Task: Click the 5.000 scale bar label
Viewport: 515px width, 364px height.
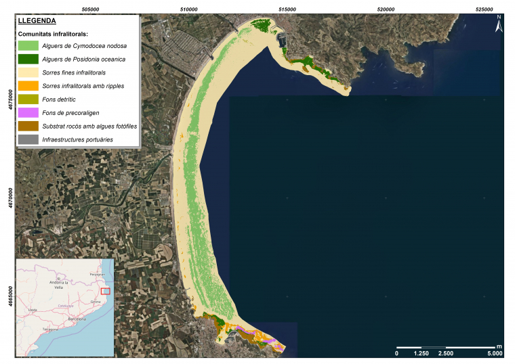Action: click(495, 353)
